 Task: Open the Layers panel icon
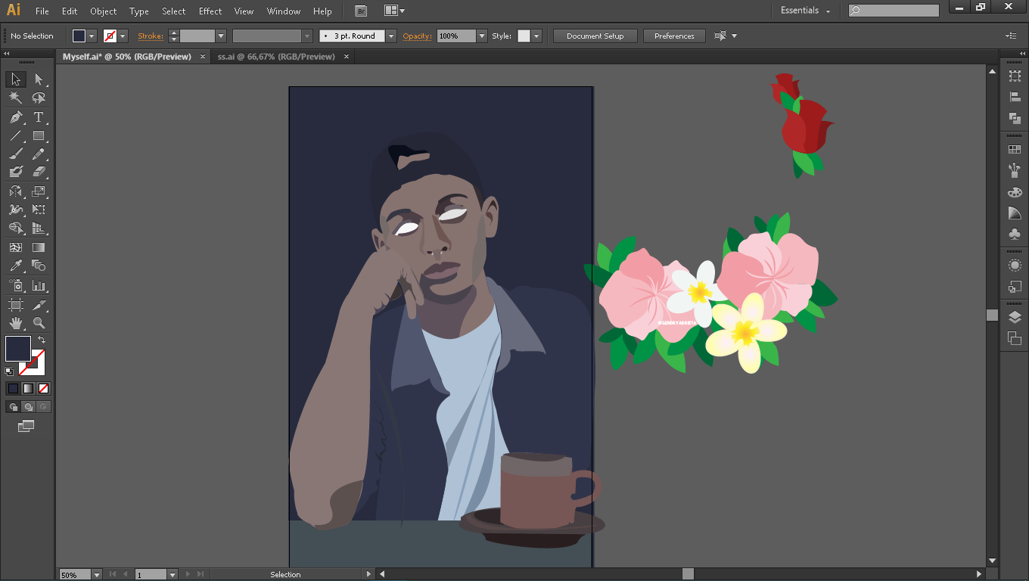1015,318
